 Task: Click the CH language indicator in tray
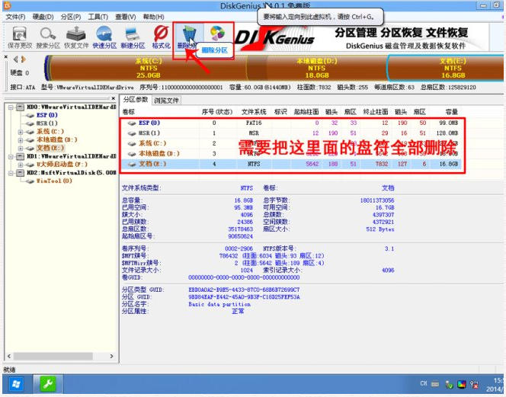point(424,383)
